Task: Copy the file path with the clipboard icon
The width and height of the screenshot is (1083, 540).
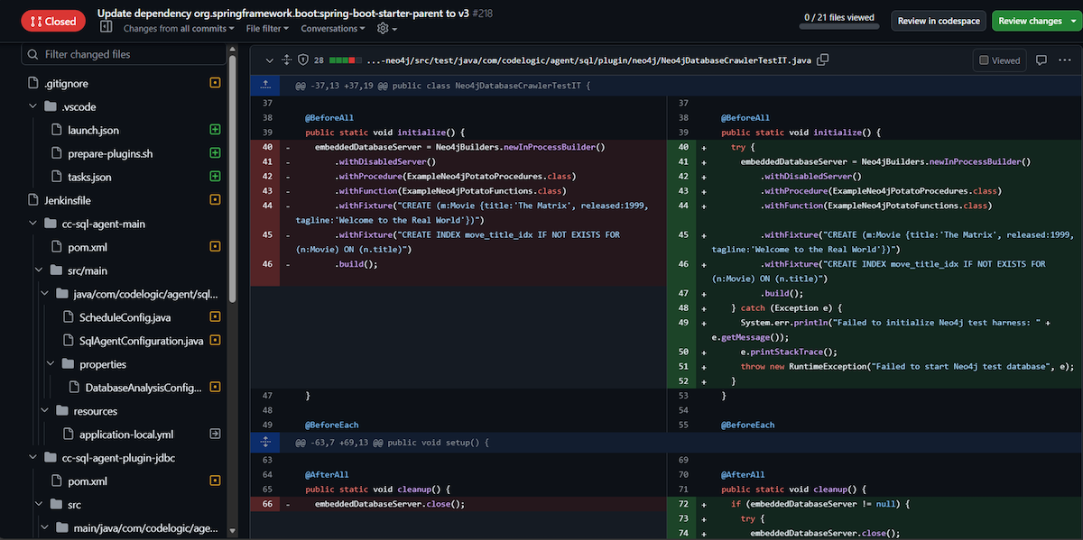Action: (x=822, y=60)
